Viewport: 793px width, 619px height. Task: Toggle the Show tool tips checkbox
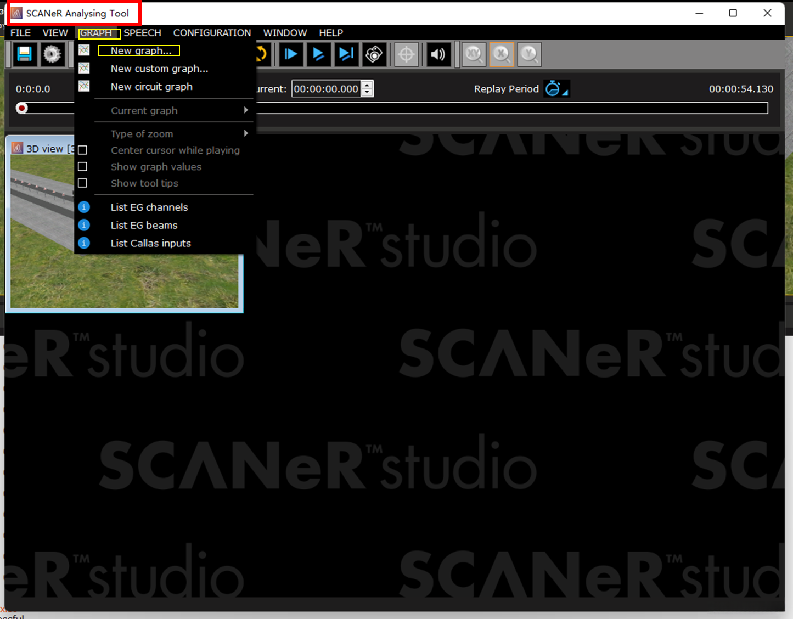83,183
